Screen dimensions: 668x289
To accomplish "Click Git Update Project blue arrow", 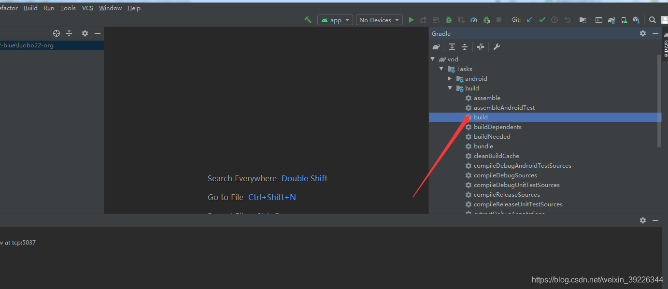I will click(x=529, y=20).
